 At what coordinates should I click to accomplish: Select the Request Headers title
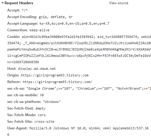[x=19, y=3]
